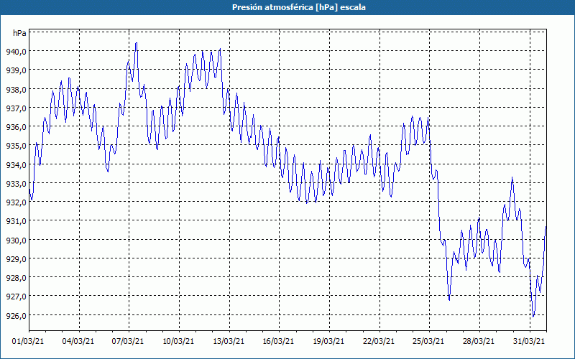Click the 927,0 y-axis value
The height and width of the screenshot is (359, 575).
16,297
